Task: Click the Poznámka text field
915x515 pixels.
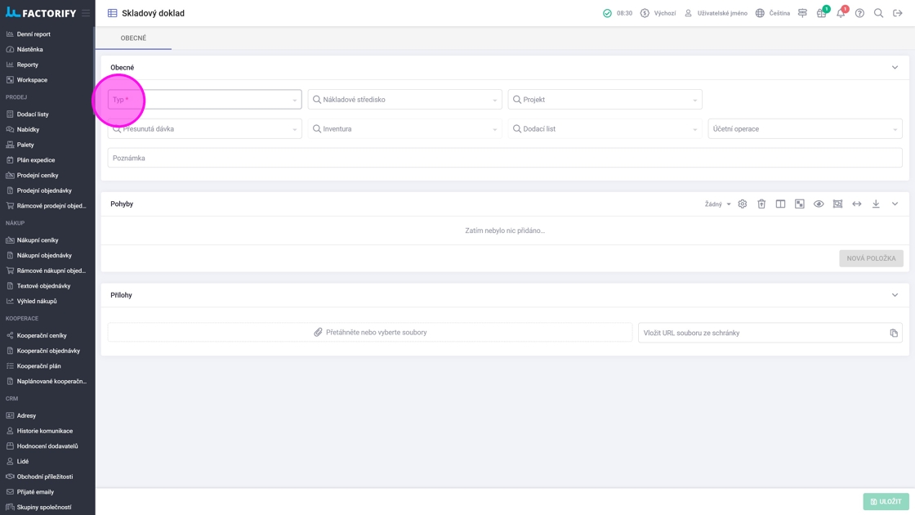Action: click(505, 158)
